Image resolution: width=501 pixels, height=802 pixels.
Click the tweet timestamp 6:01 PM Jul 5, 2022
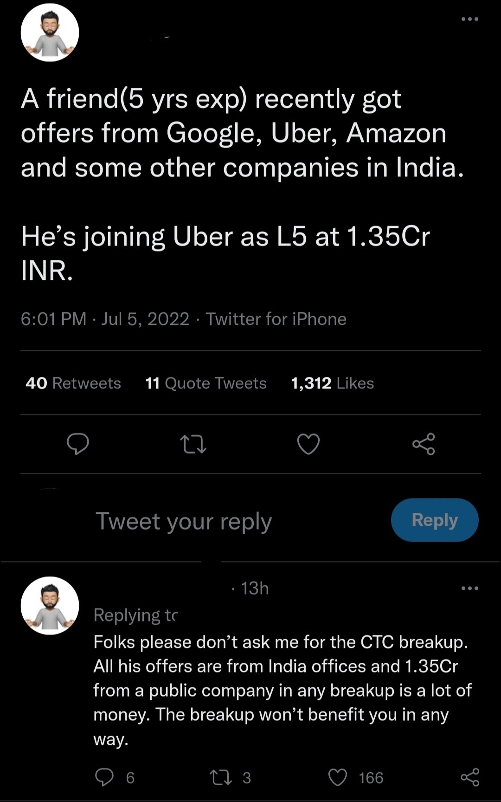coord(105,319)
